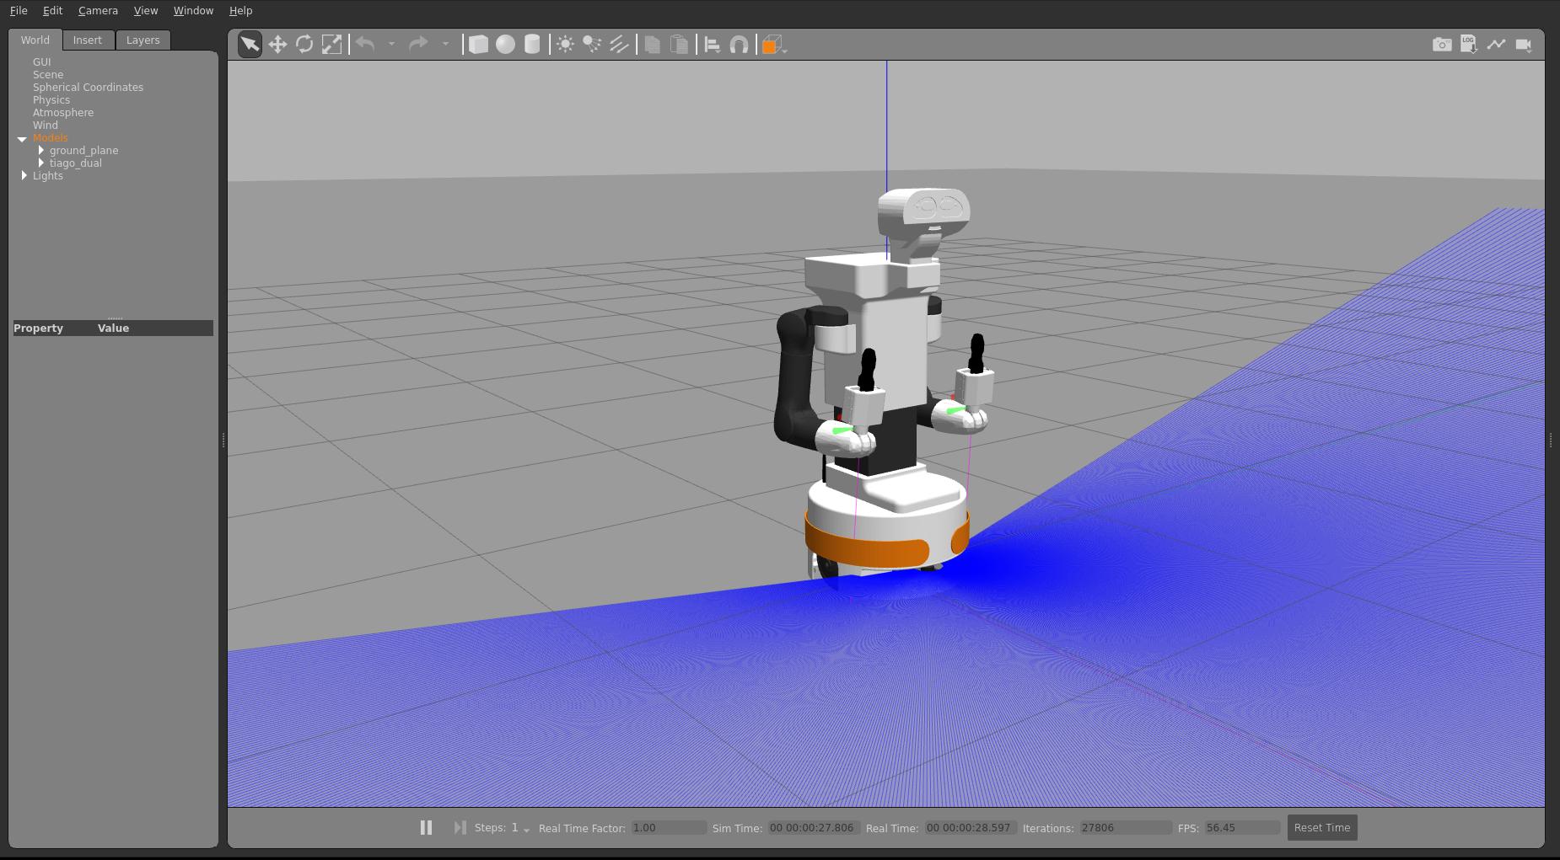
Task: Expand the Lights tree node
Action: click(x=24, y=176)
